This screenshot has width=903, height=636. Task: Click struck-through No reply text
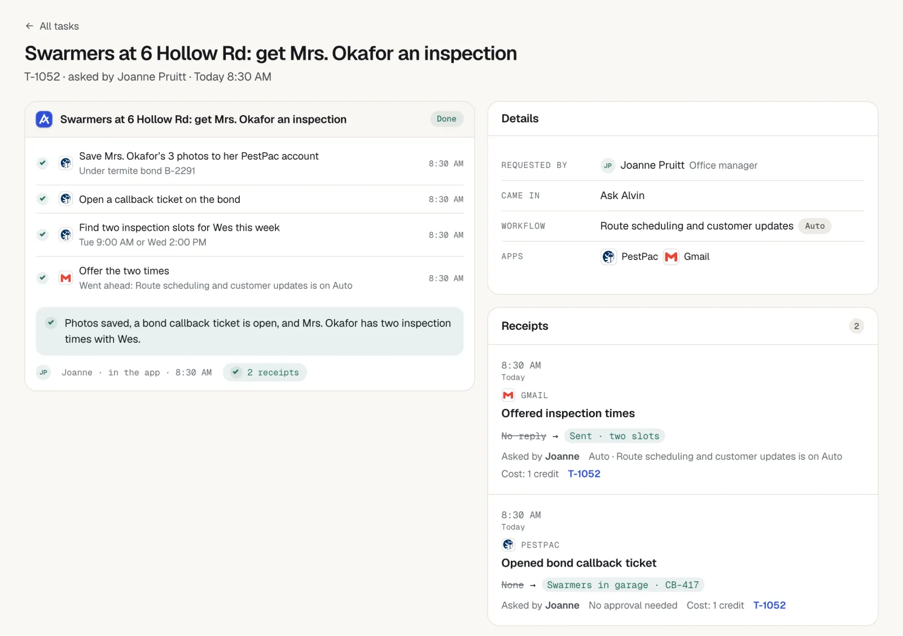[524, 436]
